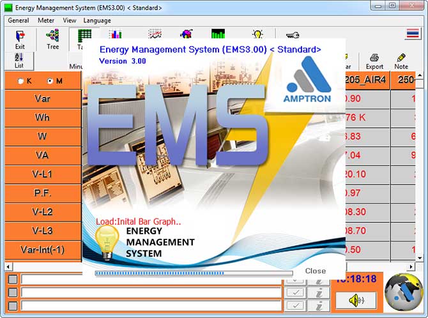Click the Var row header
The image size is (428, 318).
pos(43,98)
